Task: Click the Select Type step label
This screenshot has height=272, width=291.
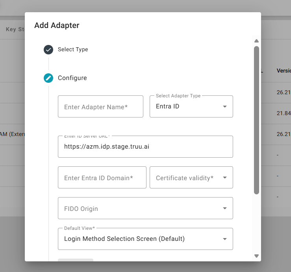Action: (73, 49)
